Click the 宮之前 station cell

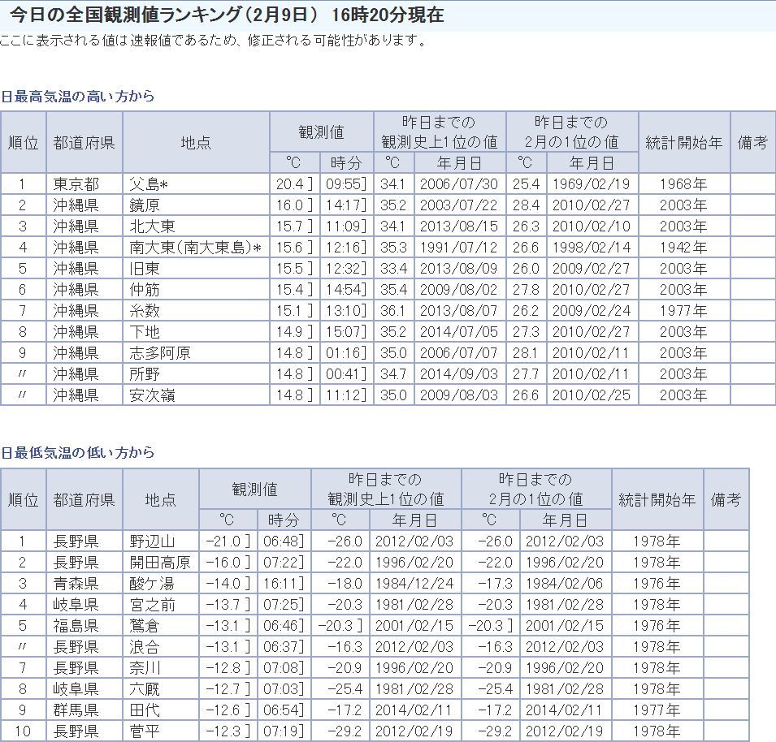(x=152, y=605)
